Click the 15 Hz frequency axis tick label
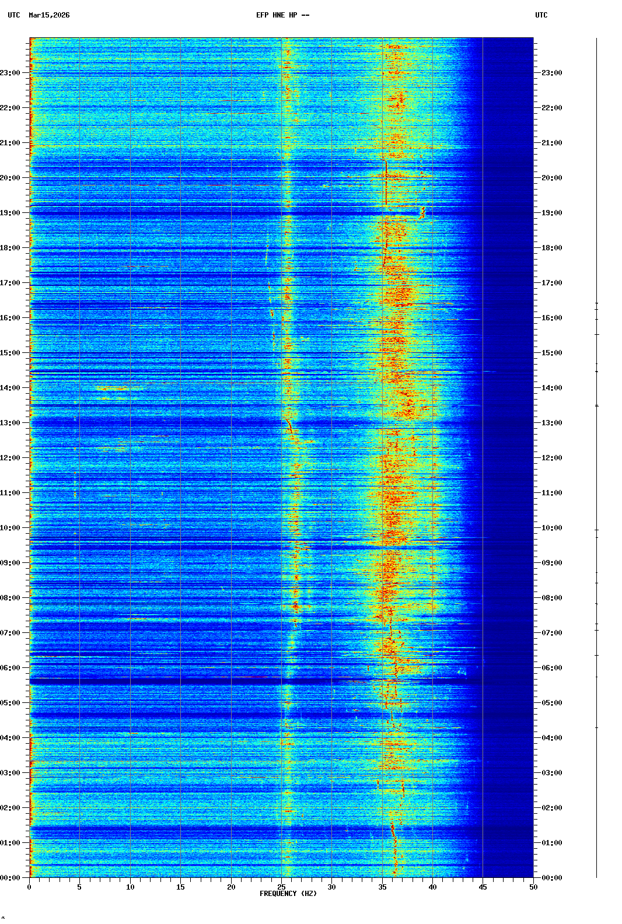This screenshot has width=622, height=924. (180, 887)
